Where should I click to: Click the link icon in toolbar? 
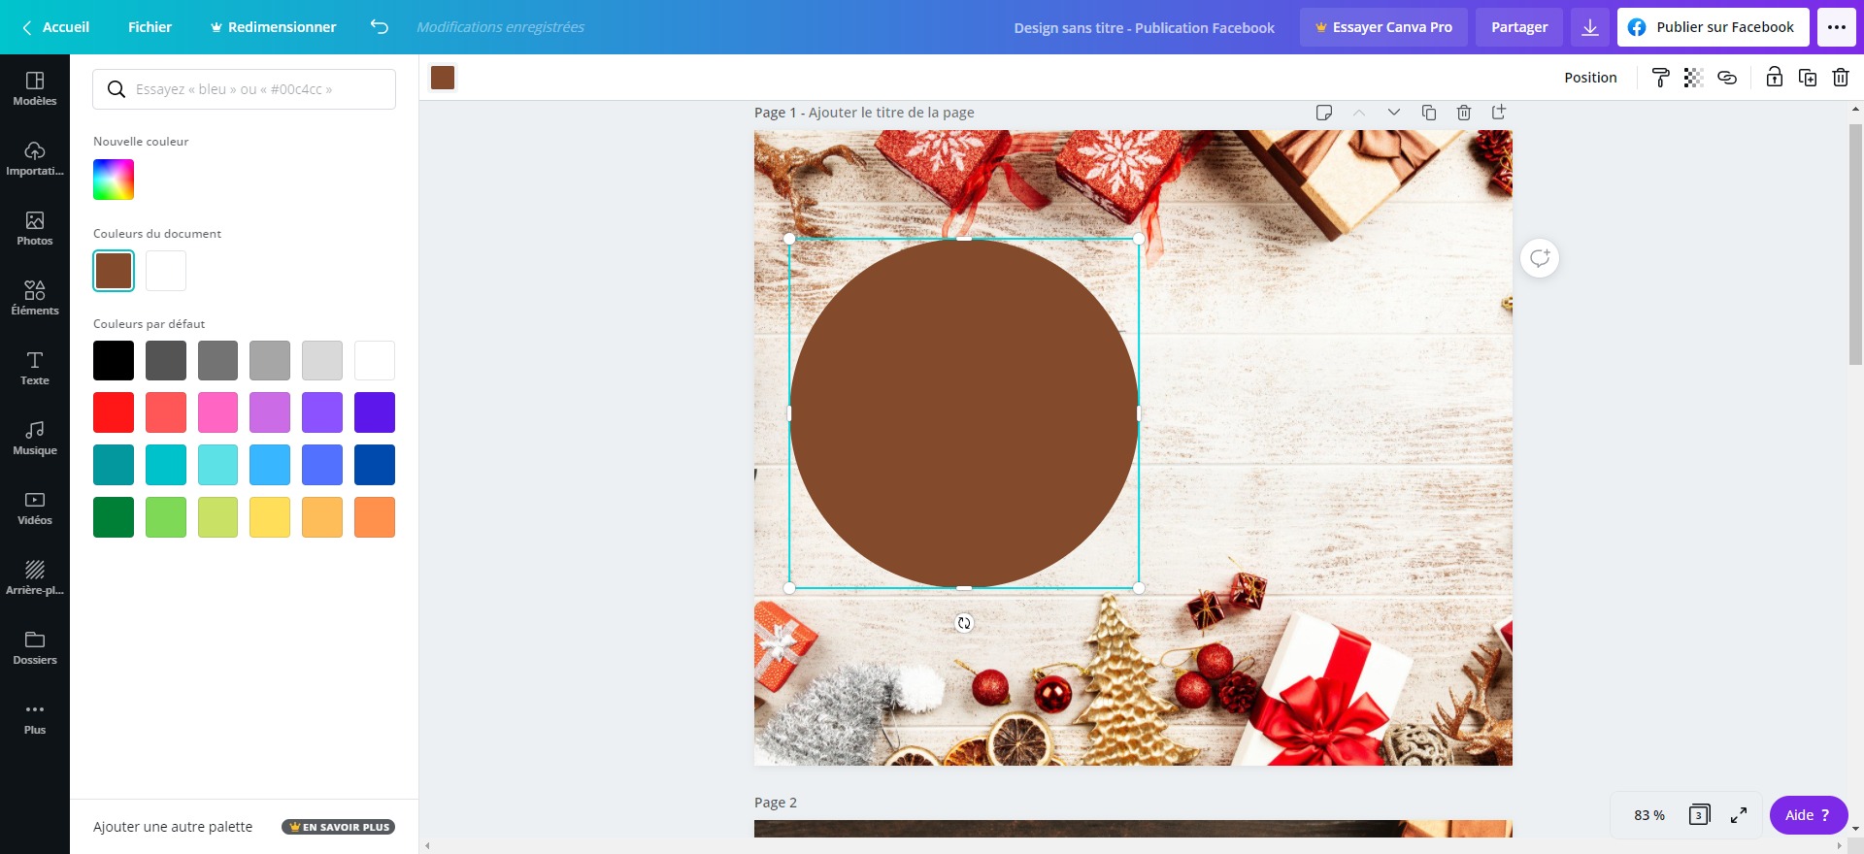coord(1726,78)
